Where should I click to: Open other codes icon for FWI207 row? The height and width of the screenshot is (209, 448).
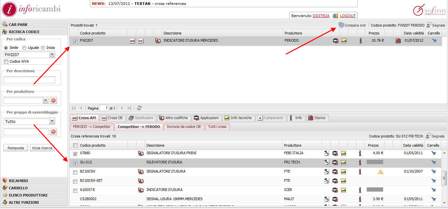158,41
